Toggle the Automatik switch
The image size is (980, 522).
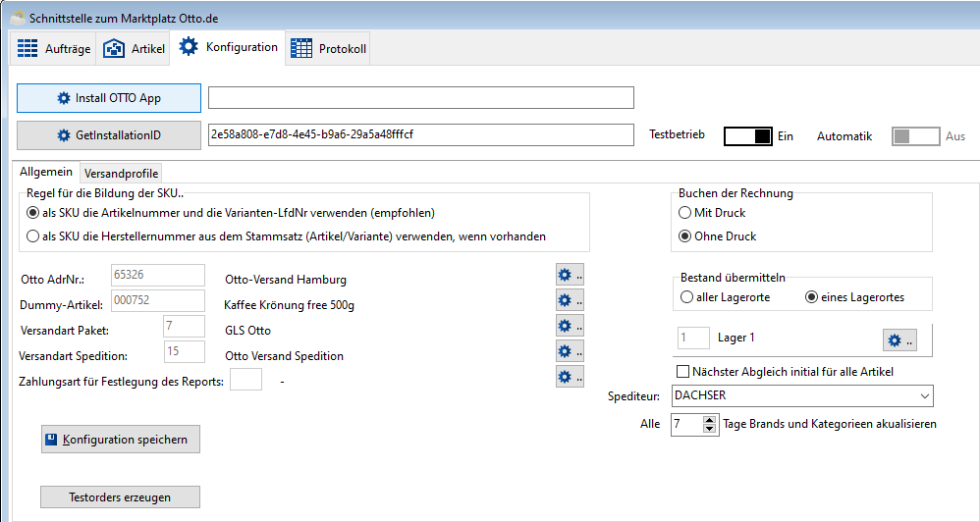click(x=915, y=136)
